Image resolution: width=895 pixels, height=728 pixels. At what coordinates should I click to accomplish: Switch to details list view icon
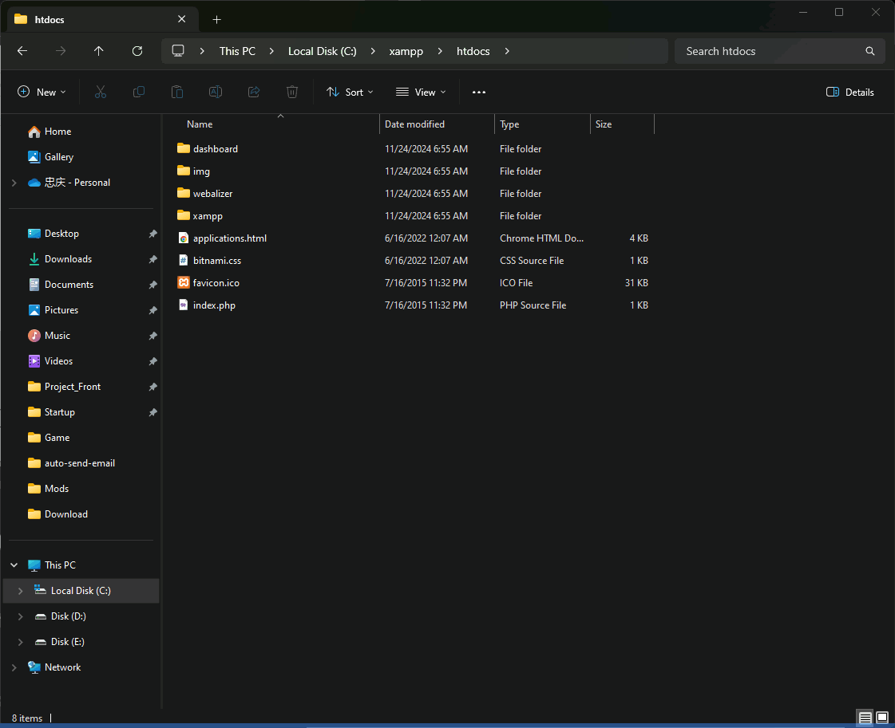[x=865, y=718]
